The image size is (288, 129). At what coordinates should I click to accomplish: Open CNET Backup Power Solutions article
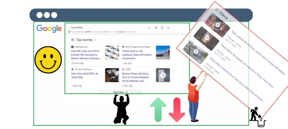136,77
